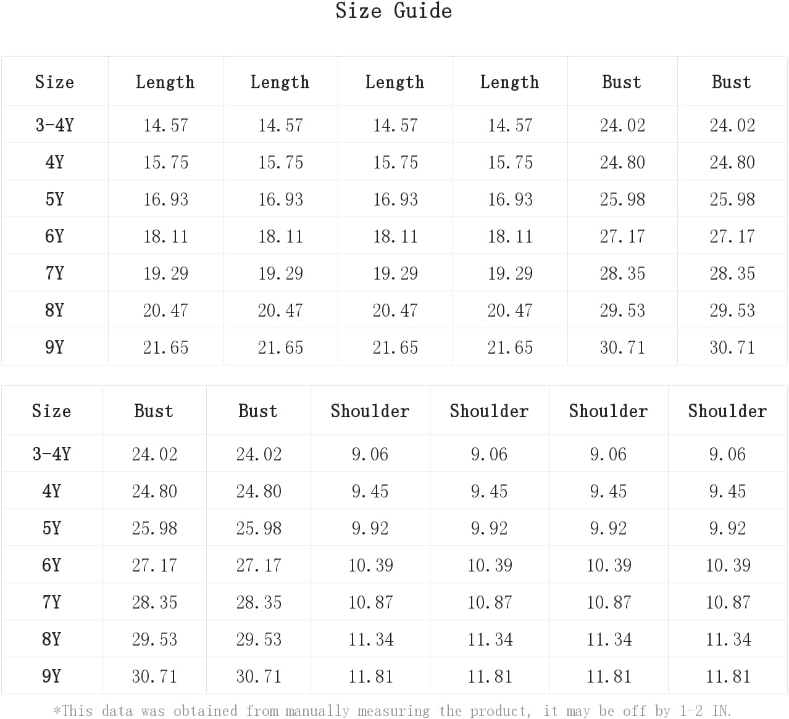Select the 6Y size label in bottom table
Image resolution: width=789 pixels, height=719 pixels.
pyautogui.click(x=52, y=565)
